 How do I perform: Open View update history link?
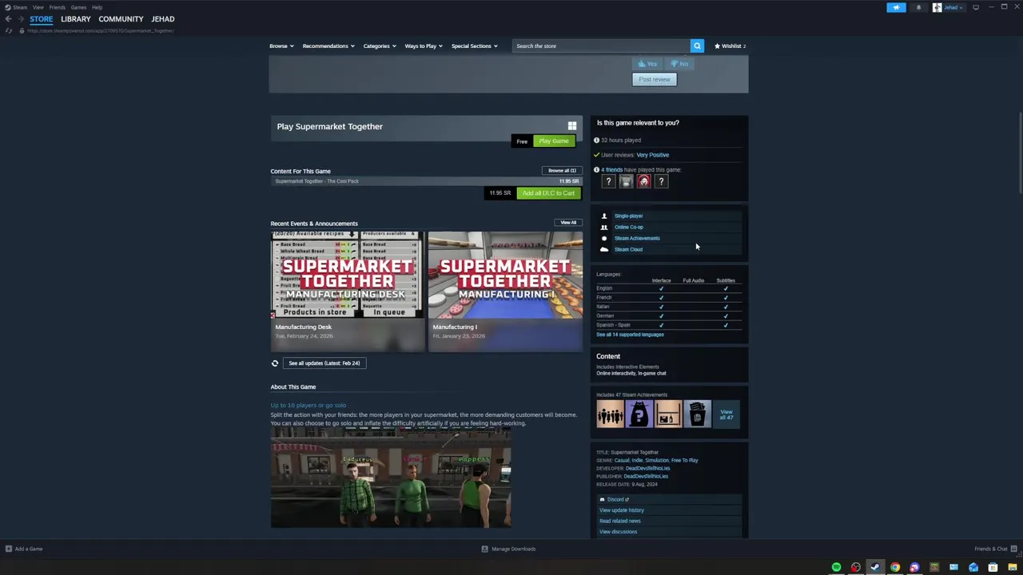point(622,510)
